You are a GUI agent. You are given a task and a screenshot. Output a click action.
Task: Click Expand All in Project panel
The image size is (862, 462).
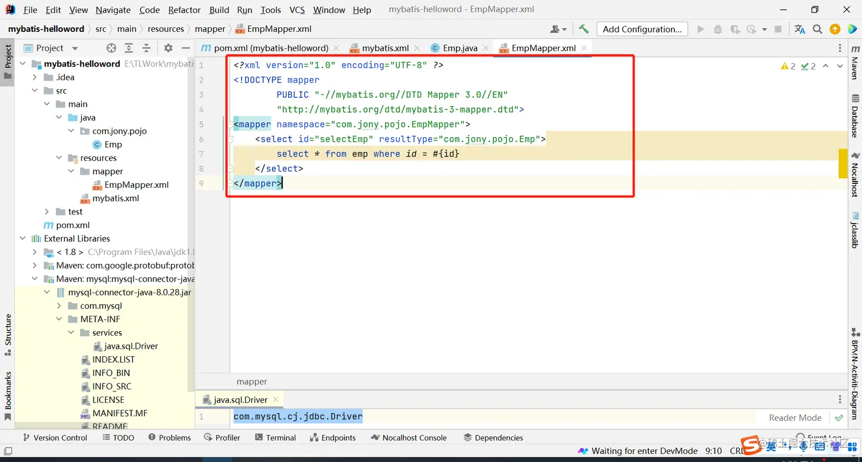click(129, 48)
